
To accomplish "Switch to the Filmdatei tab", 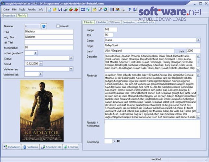I will (x=101, y=22).
